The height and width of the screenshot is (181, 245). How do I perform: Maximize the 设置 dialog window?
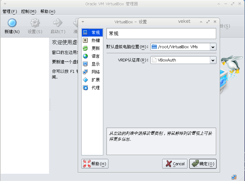coord(208,22)
